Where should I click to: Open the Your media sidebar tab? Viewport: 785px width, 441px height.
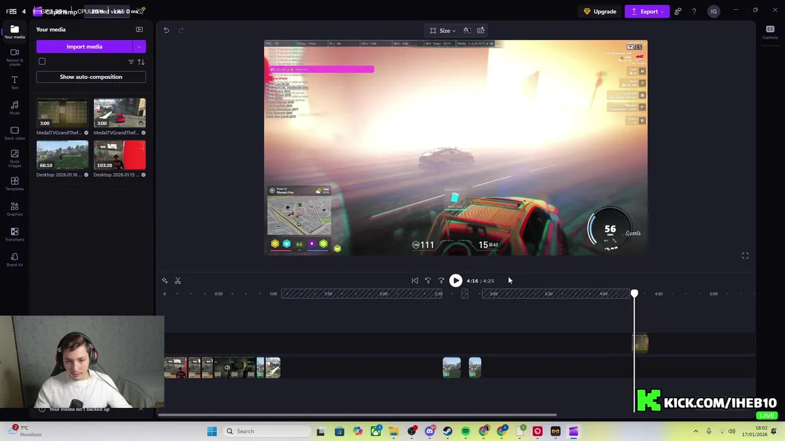click(14, 32)
